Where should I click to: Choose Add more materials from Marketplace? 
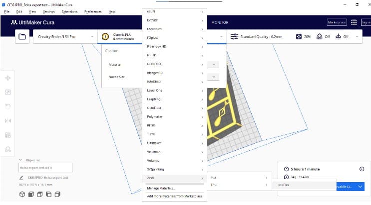tap(174, 196)
